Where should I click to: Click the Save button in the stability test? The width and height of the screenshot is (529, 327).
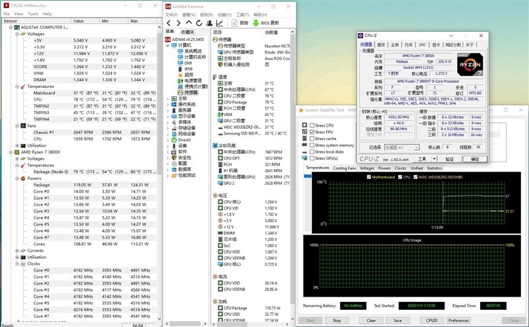(x=397, y=320)
